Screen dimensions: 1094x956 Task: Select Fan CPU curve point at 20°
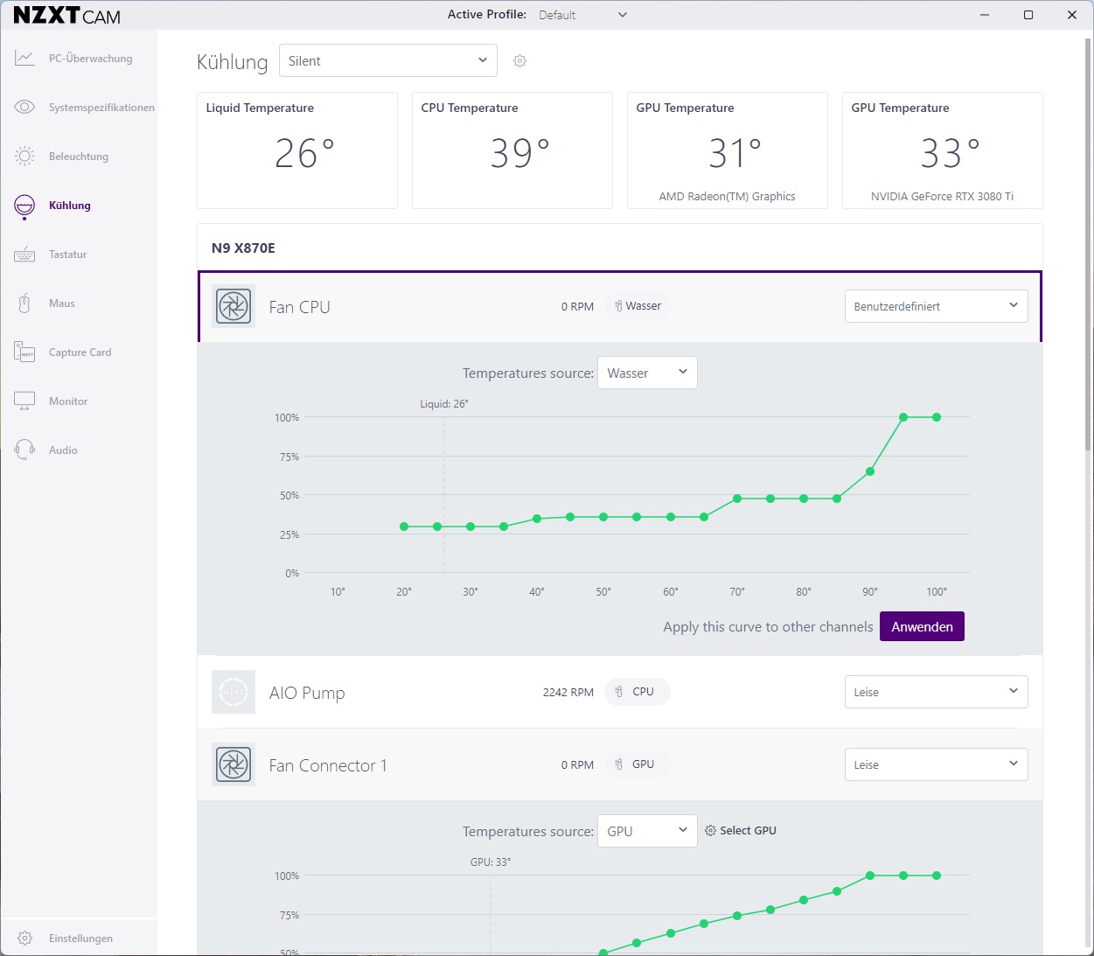[x=404, y=527]
